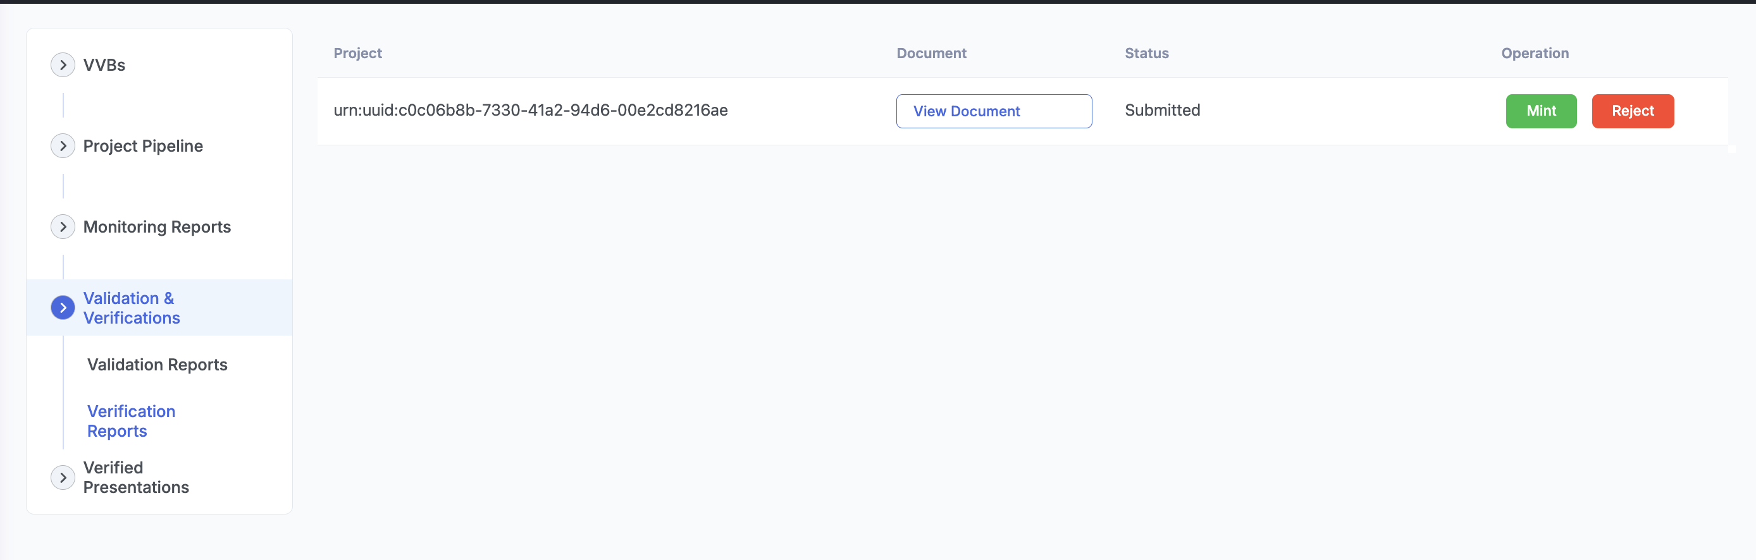Expand the VVBs chevron icon
The height and width of the screenshot is (560, 1756).
tap(63, 65)
